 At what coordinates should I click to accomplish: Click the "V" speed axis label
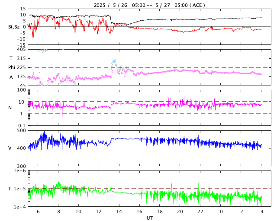click(x=10, y=148)
